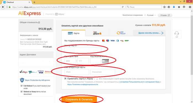Click the CVV card hint image
The image size is (193, 103).
pos(105,61)
